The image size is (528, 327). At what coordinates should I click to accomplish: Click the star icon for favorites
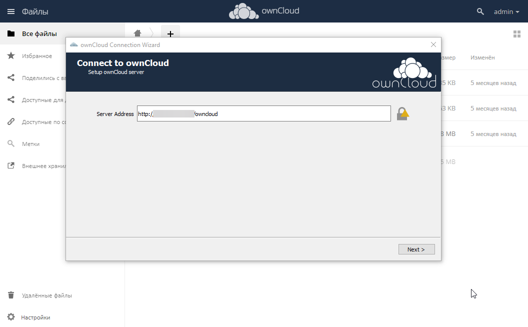11,55
